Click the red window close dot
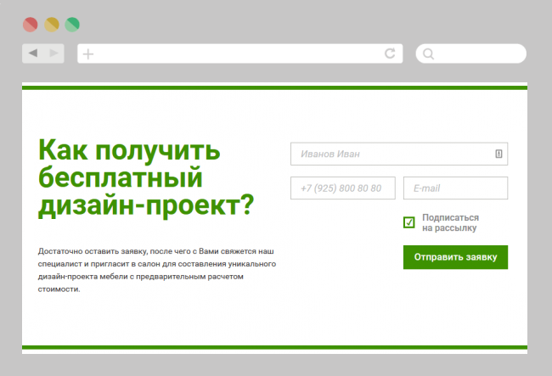Screen dimensions: 552x376 point(30,25)
